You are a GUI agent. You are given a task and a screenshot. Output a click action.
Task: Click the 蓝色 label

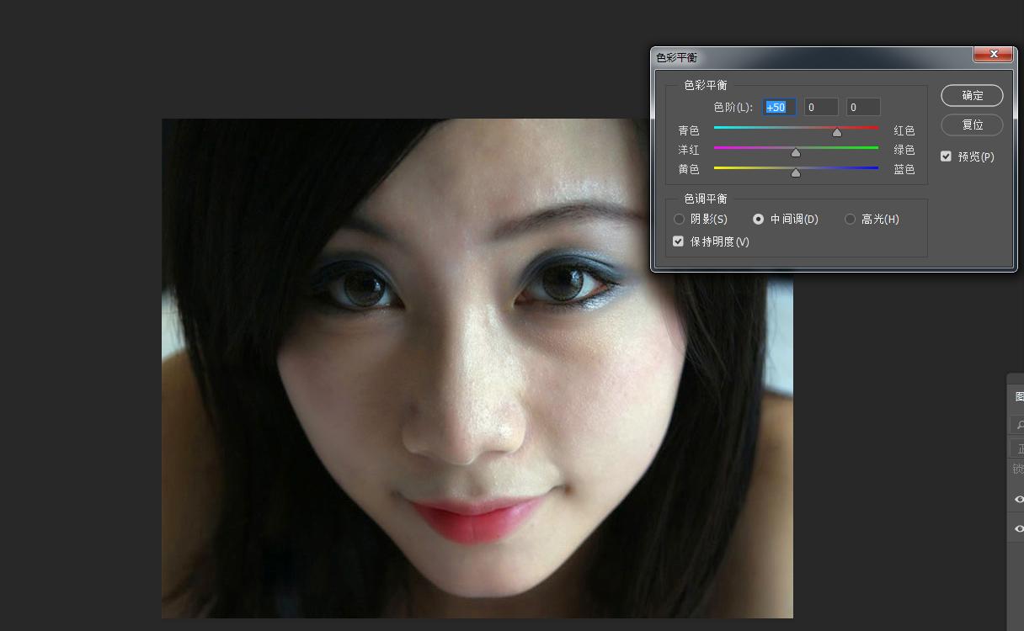pos(904,169)
